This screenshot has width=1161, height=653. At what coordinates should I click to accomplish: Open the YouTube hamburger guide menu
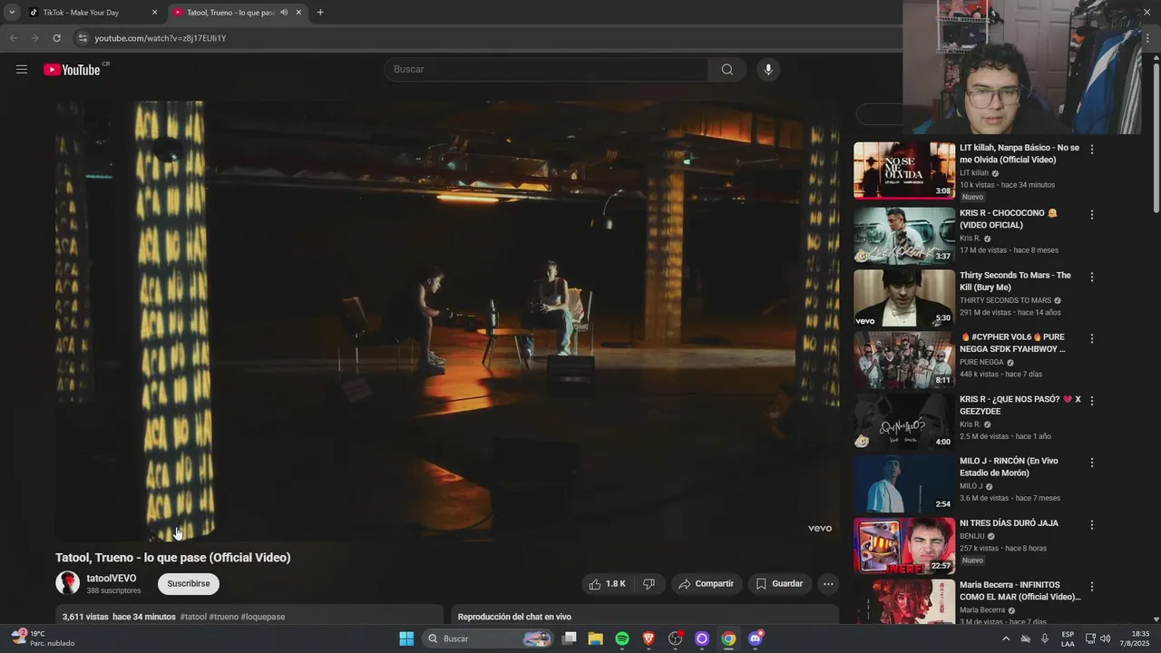click(22, 70)
